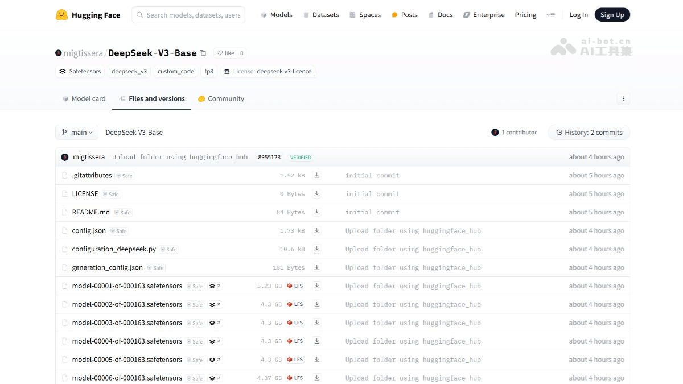Expand the License: deepseek-v3-licence tag
The height and width of the screenshot is (384, 683).
pos(269,71)
